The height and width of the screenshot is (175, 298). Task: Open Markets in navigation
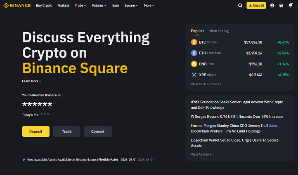coord(63,5)
